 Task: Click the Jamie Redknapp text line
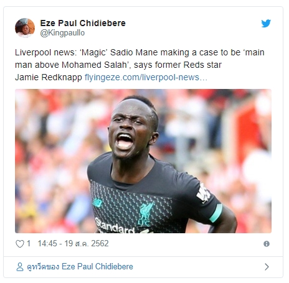[x=49, y=77]
